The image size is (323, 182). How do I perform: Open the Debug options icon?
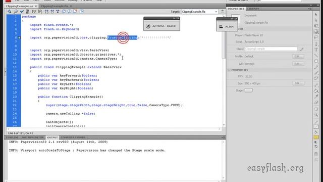[x=40, y=12]
